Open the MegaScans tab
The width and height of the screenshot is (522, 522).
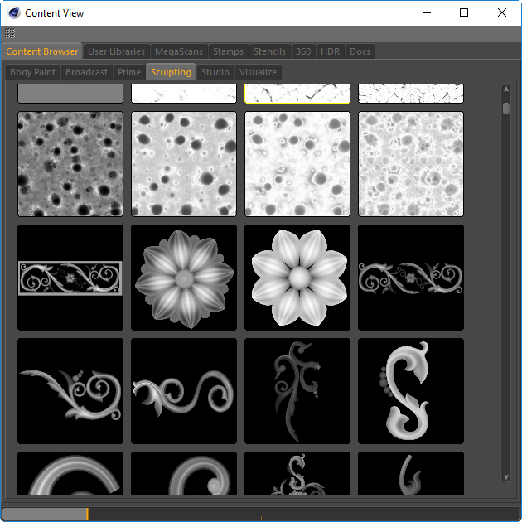tap(179, 51)
